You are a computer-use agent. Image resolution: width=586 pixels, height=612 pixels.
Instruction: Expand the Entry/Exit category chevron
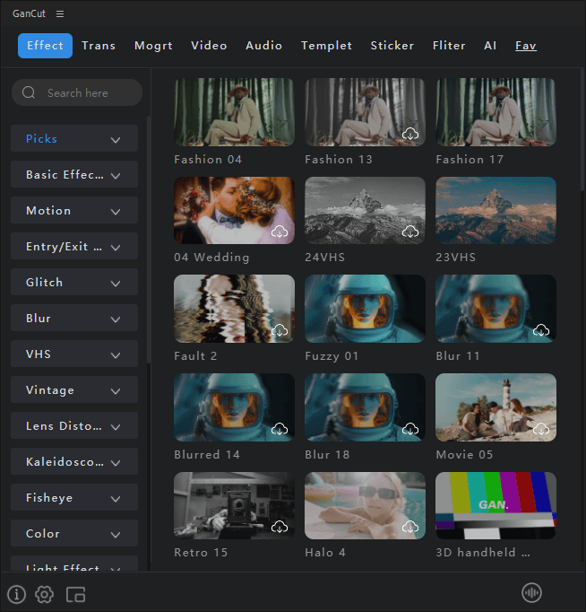coord(116,248)
